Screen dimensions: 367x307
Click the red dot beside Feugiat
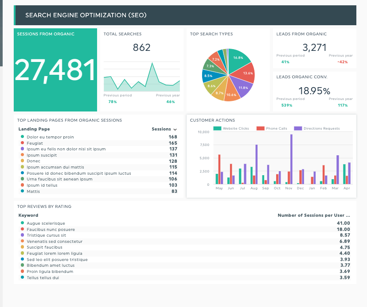point(22,143)
